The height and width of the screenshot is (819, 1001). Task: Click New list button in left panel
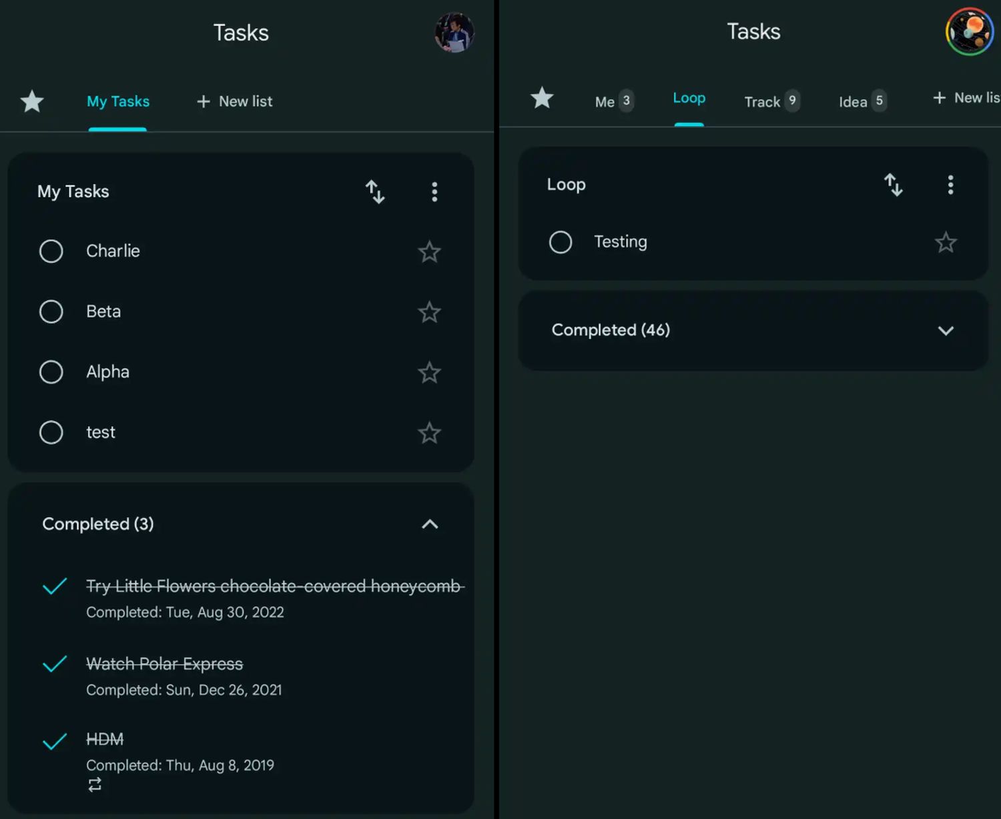[235, 101]
